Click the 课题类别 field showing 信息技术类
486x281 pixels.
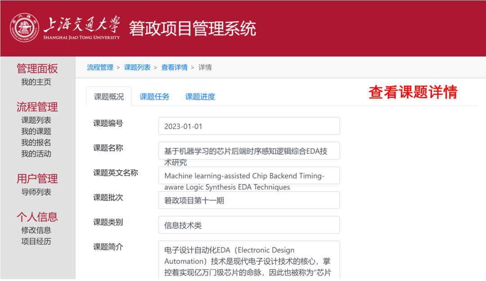(x=249, y=225)
